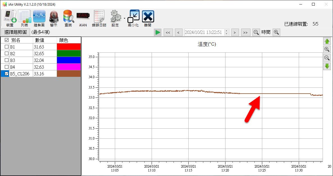This screenshot has width=333, height=176.
Task: Select the value cell 31.63
Action: pos(45,47)
